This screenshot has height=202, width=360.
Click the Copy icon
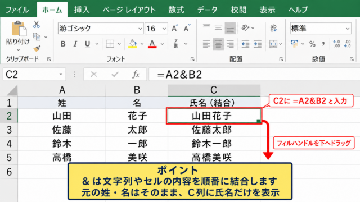coord(37,36)
